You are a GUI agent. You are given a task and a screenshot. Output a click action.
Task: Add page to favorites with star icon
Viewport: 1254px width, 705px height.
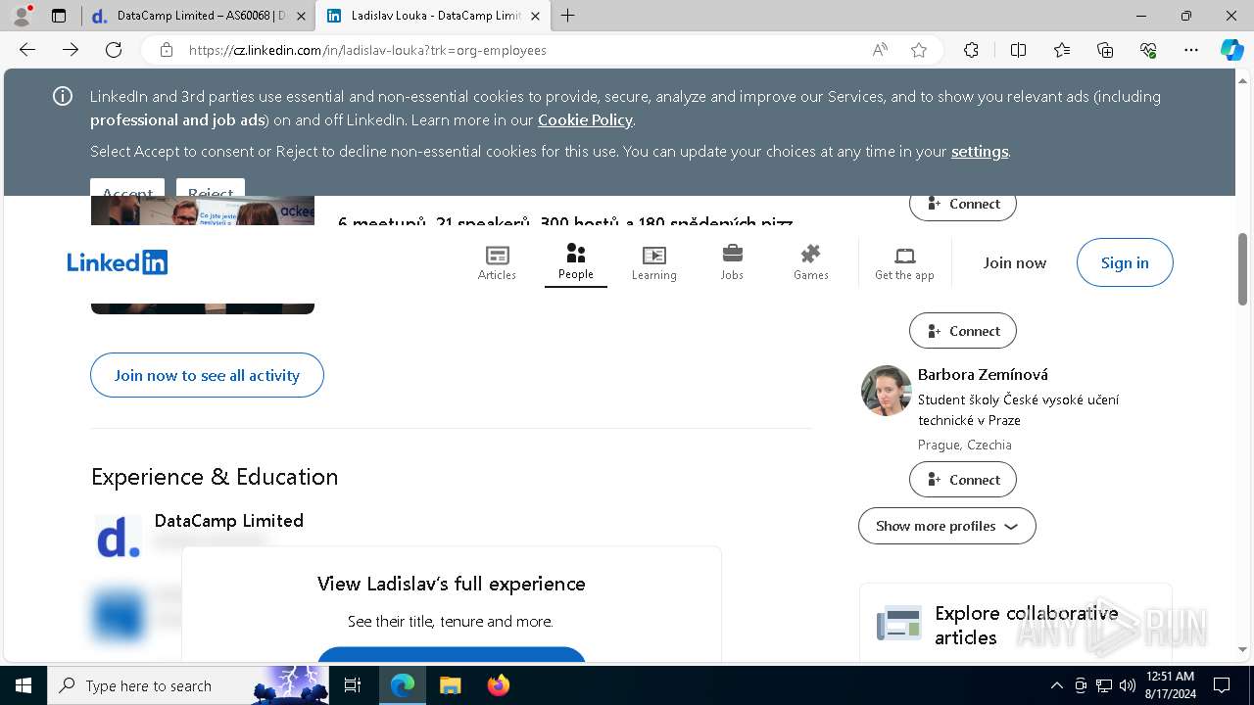[919, 50]
